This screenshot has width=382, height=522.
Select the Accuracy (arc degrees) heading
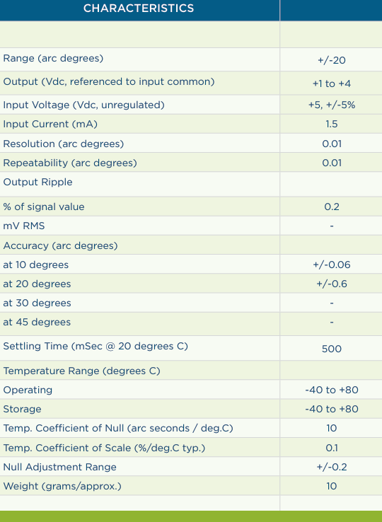pyautogui.click(x=60, y=245)
